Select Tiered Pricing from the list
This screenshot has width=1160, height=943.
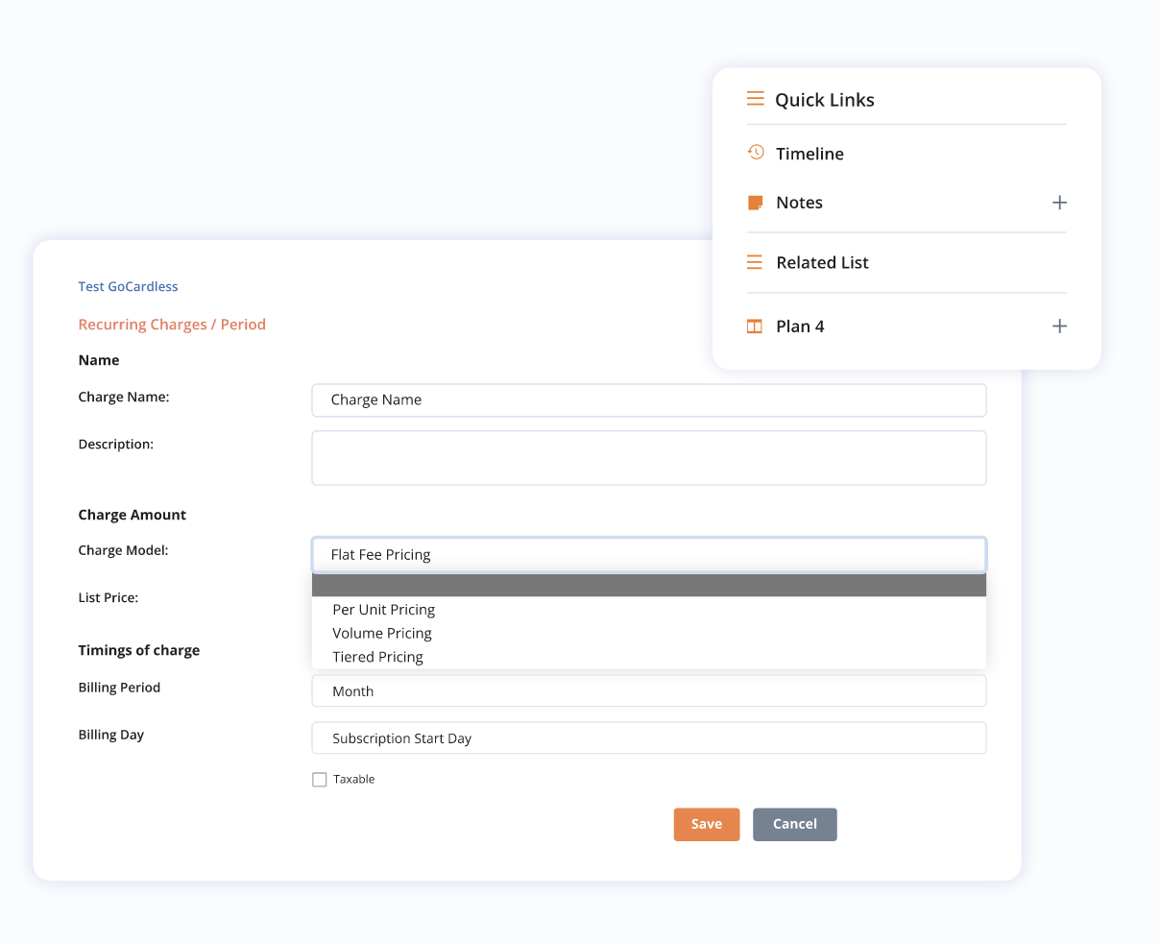click(377, 656)
